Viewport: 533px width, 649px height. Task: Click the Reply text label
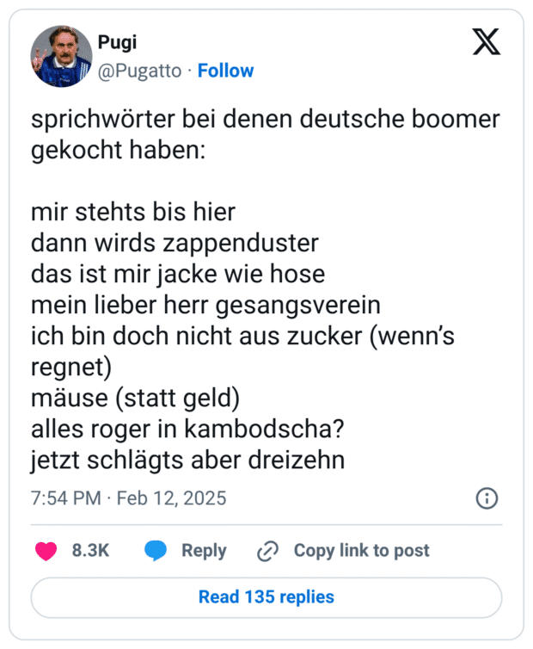point(204,551)
